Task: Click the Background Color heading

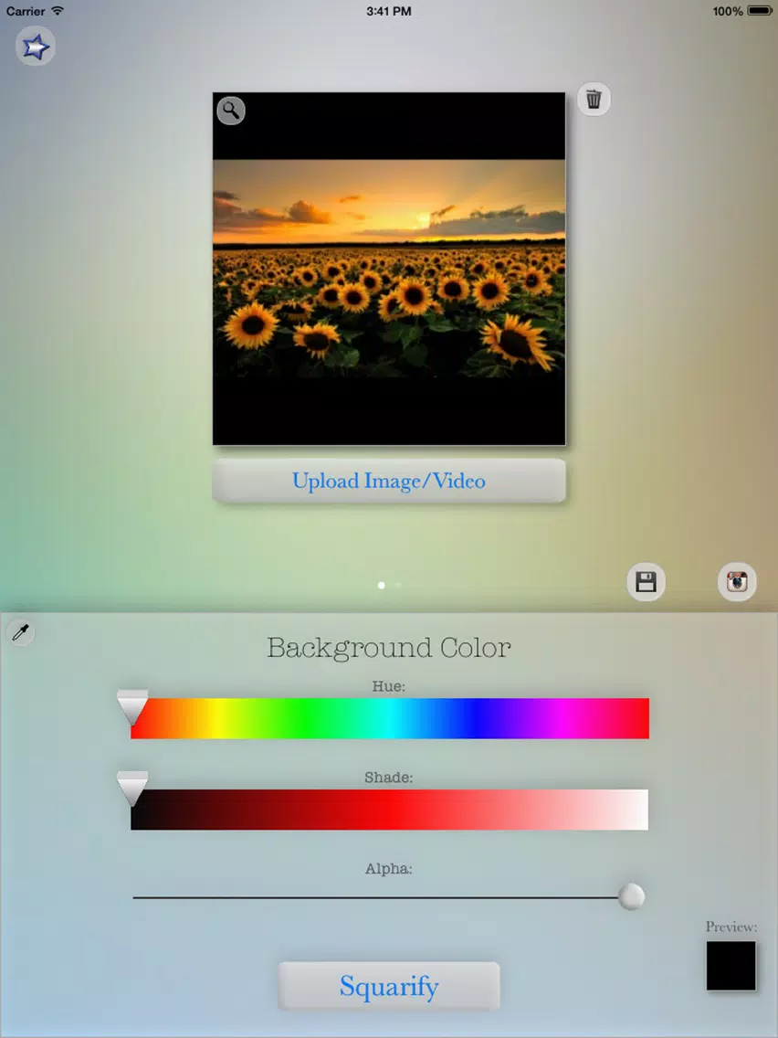Action: point(389,648)
